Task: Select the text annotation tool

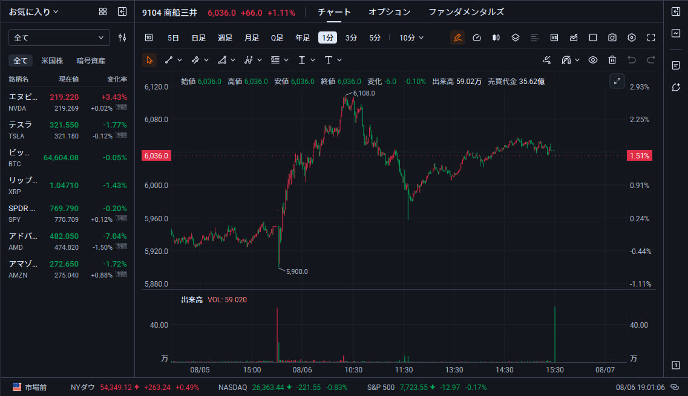Action: [x=328, y=60]
